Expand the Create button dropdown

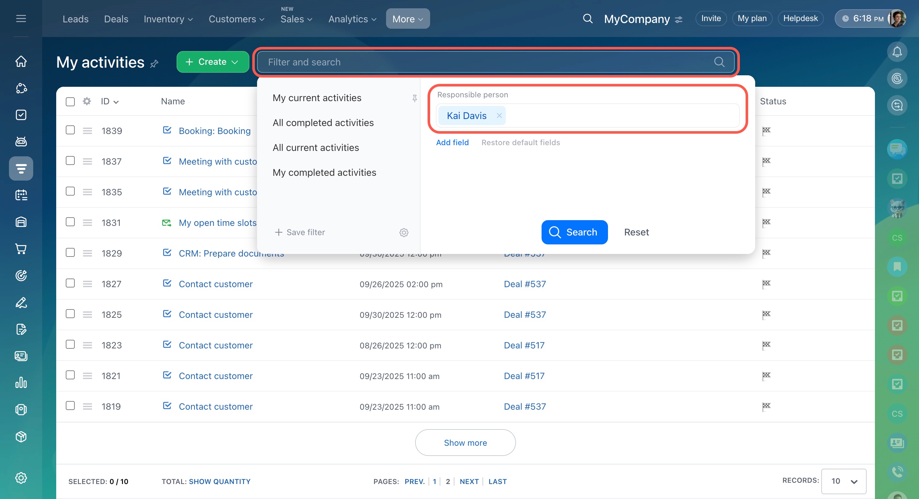(x=235, y=62)
